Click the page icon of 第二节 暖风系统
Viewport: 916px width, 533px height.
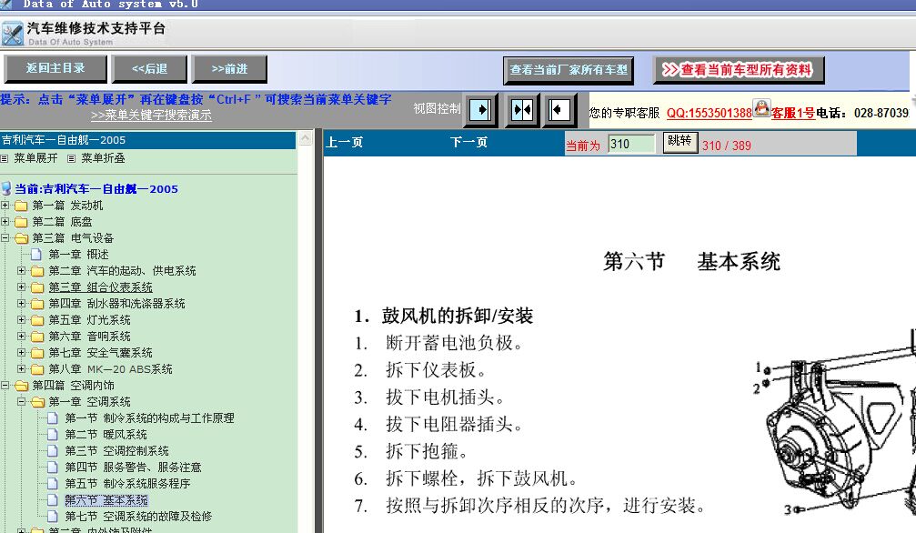[53, 434]
